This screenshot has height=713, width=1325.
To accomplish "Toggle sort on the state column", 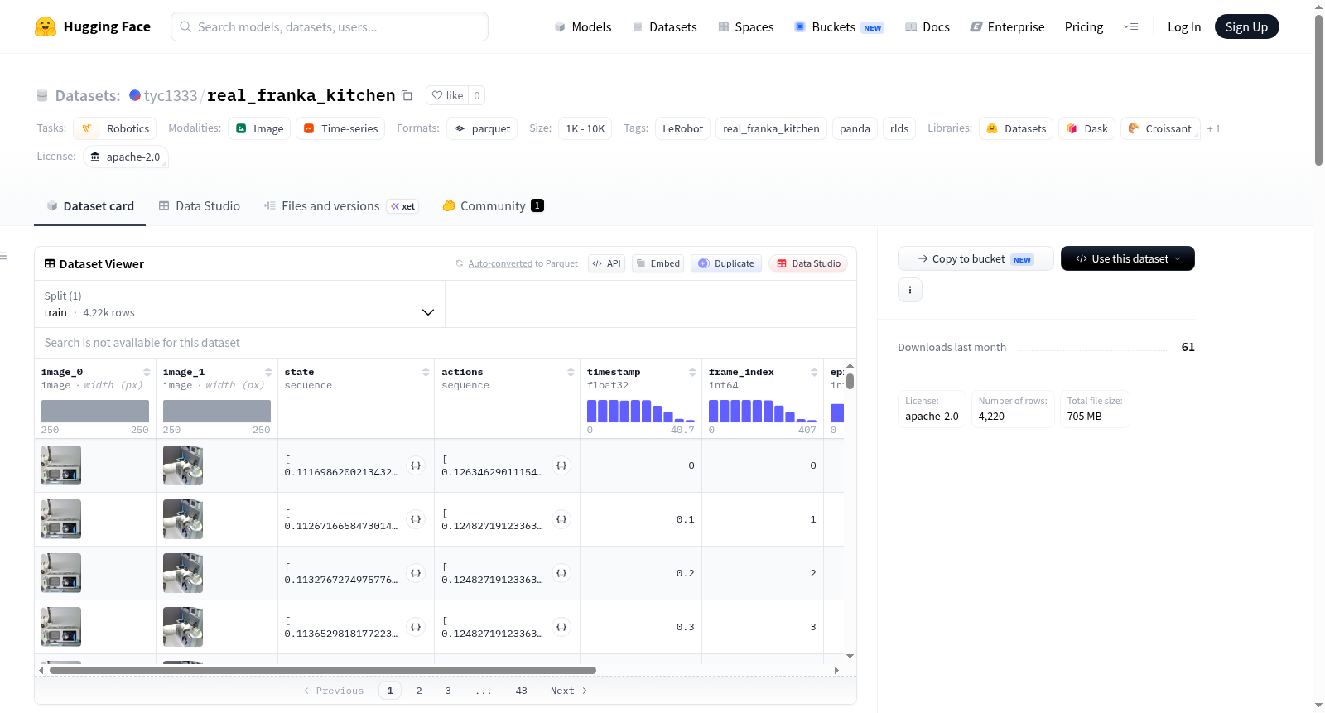I will [426, 372].
